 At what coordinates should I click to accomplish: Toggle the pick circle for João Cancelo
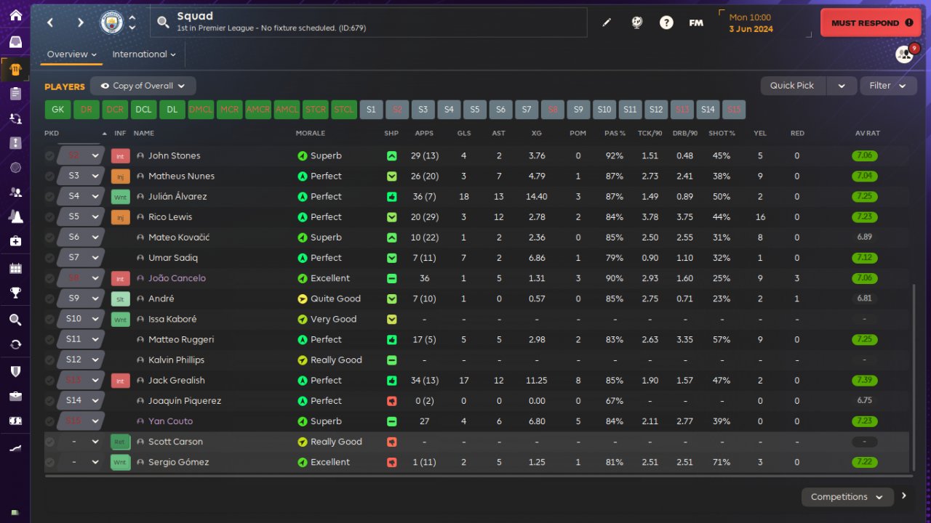49,278
